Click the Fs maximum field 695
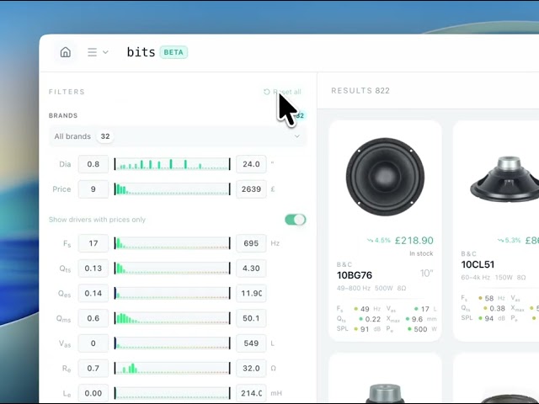The image size is (539, 404). coord(251,243)
